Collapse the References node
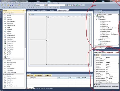The height and width of the screenshot is (91, 120). [97, 19]
